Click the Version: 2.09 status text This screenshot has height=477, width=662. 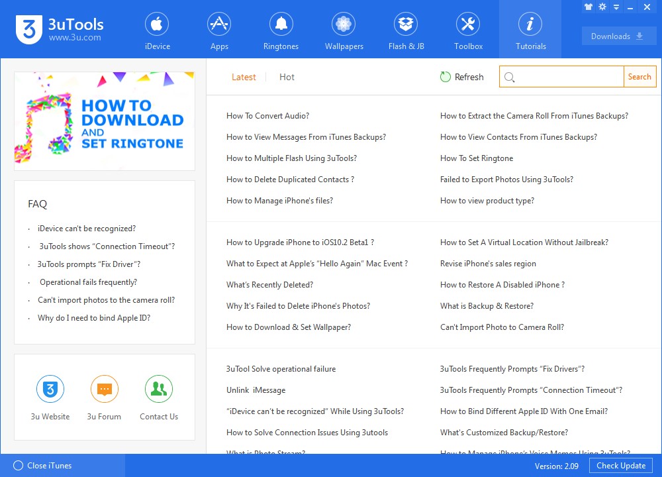click(x=557, y=466)
